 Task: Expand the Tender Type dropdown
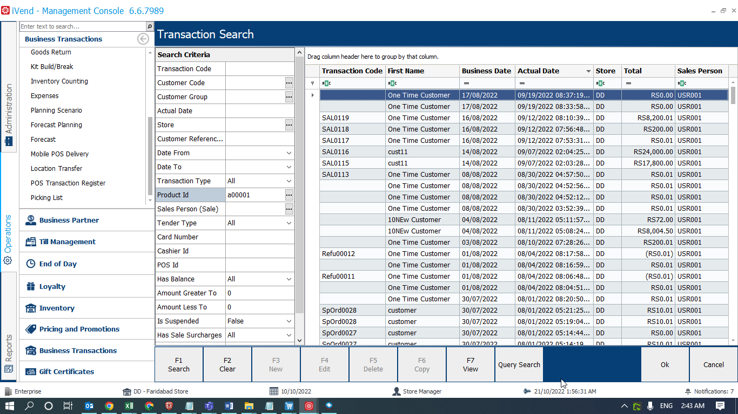pos(289,223)
